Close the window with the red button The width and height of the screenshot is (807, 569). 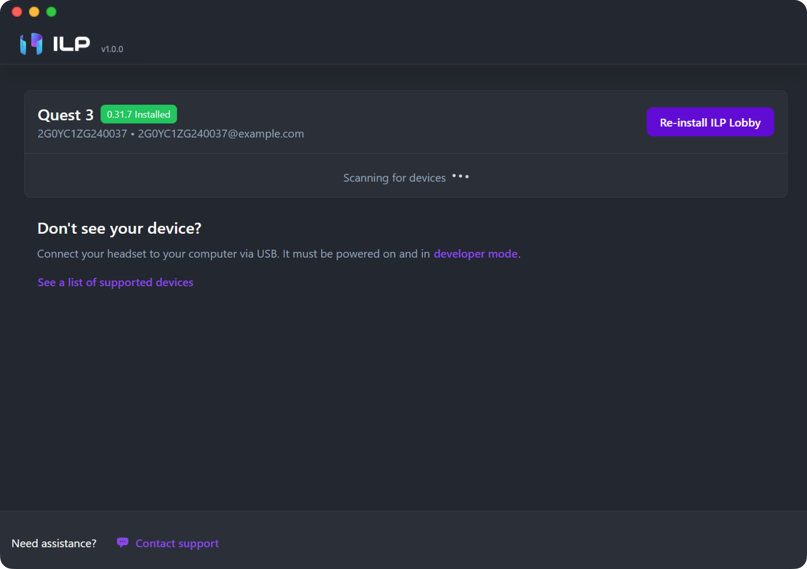tap(17, 12)
